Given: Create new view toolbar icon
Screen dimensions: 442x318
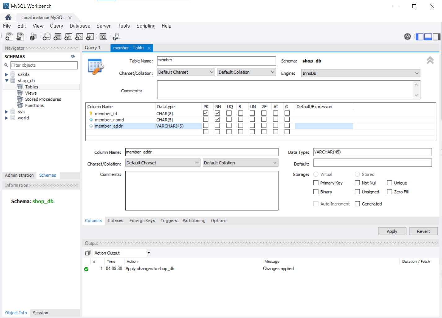Looking at the screenshot, I should point(68,37).
